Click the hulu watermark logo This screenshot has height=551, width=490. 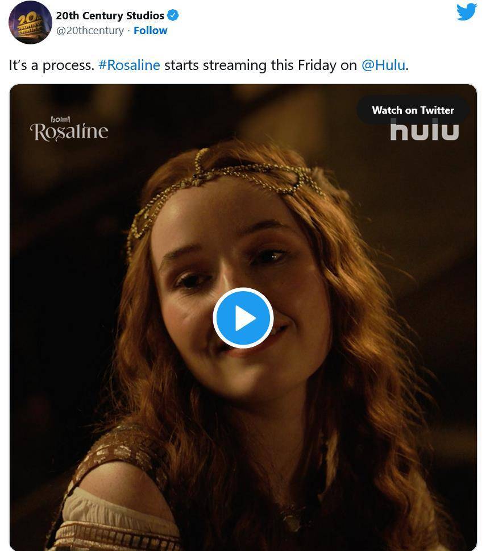pyautogui.click(x=424, y=130)
